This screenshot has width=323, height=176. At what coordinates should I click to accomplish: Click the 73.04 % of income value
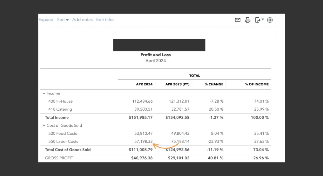tap(261, 150)
